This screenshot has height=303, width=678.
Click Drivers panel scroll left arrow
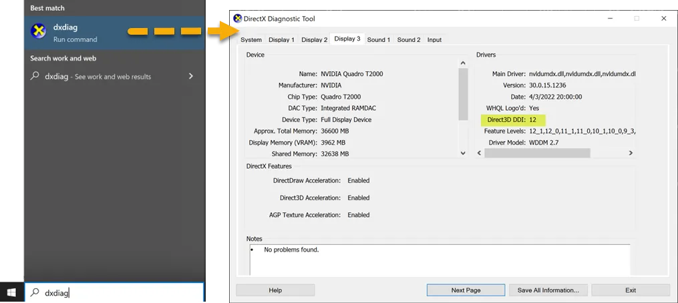(x=479, y=153)
